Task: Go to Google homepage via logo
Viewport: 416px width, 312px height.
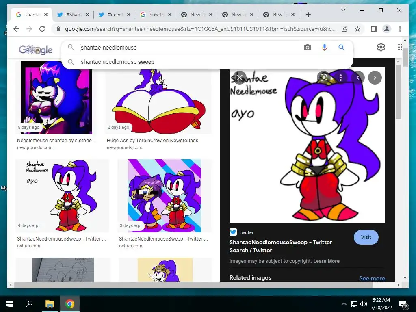Action: (x=36, y=50)
